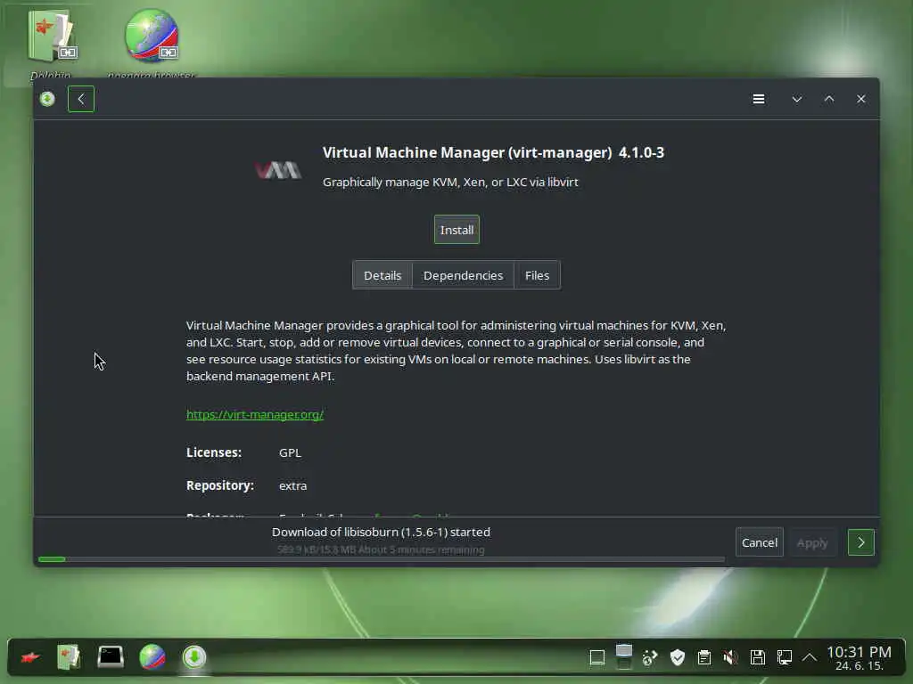Launch the naenara browser desktop shortcut
Viewport: 913px width, 684px height.
click(152, 45)
